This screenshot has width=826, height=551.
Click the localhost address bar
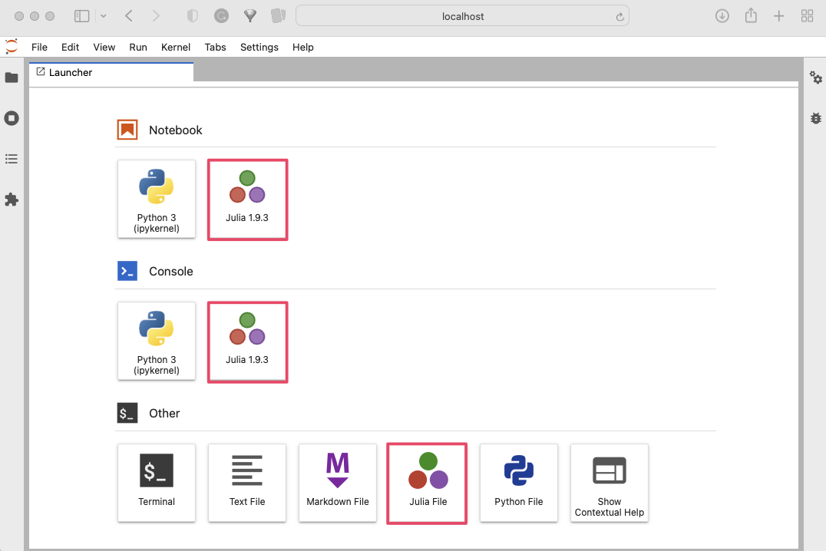pyautogui.click(x=462, y=16)
